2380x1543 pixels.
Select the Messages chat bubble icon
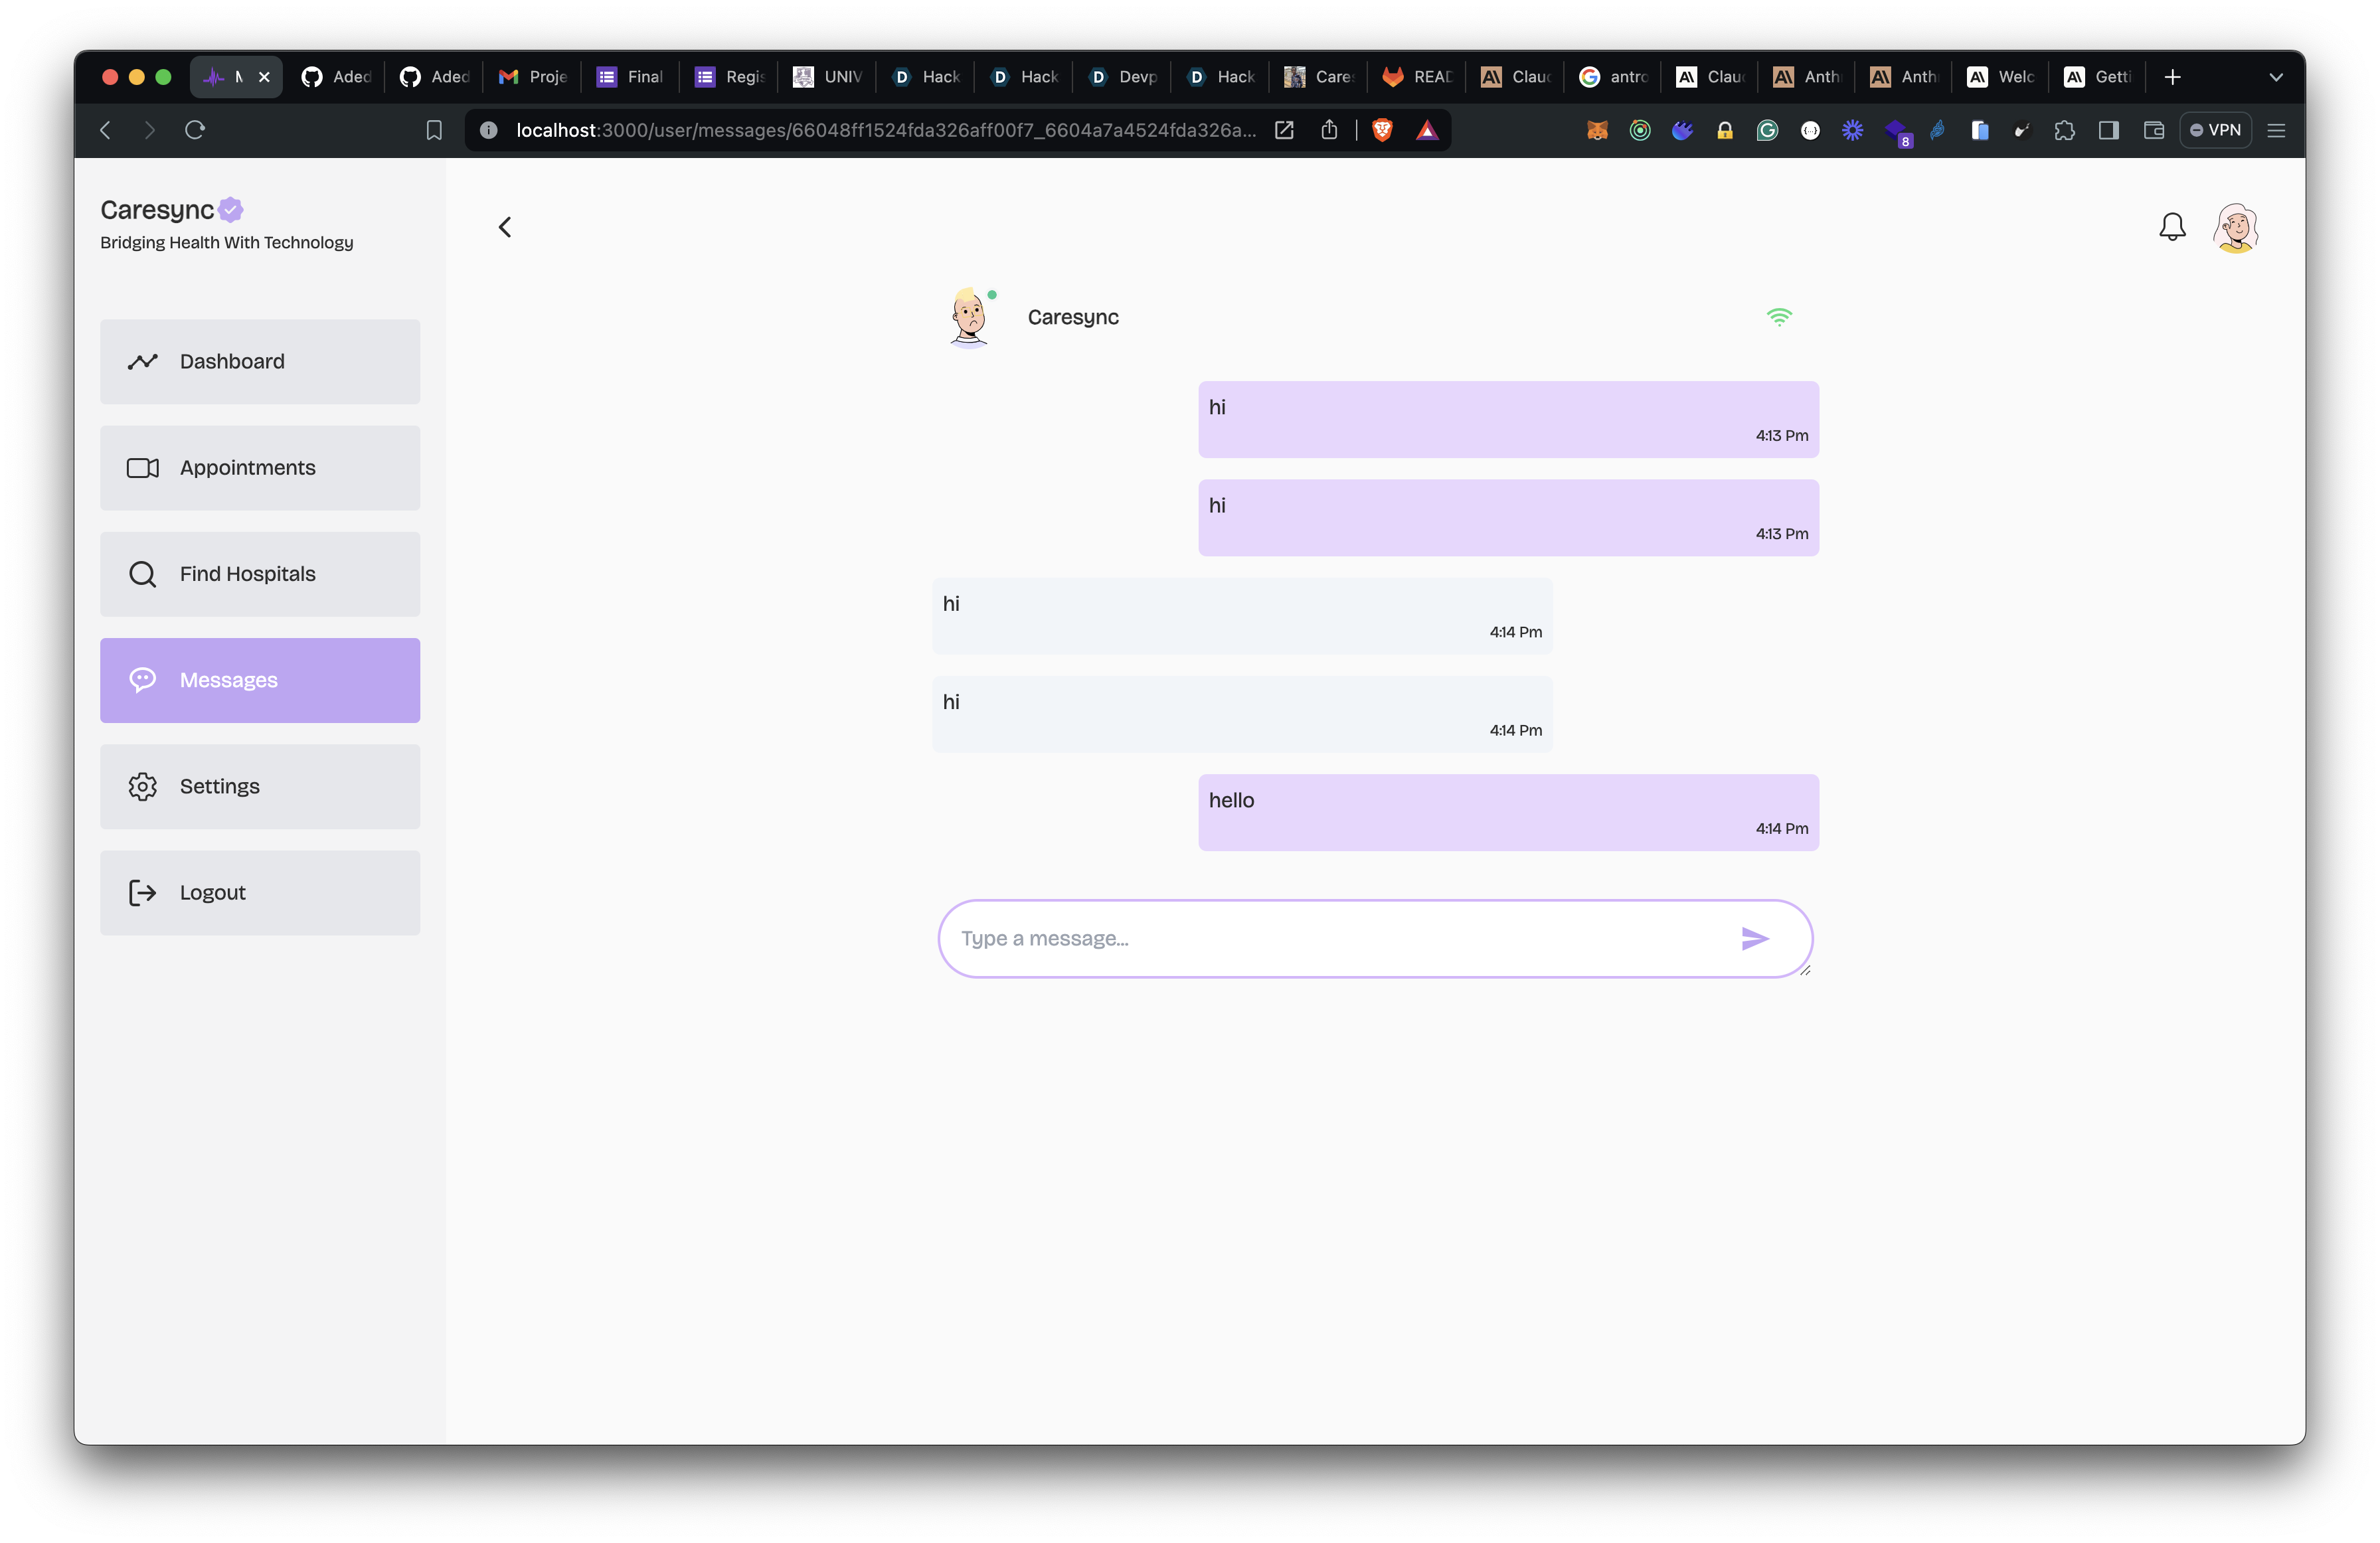tap(143, 680)
